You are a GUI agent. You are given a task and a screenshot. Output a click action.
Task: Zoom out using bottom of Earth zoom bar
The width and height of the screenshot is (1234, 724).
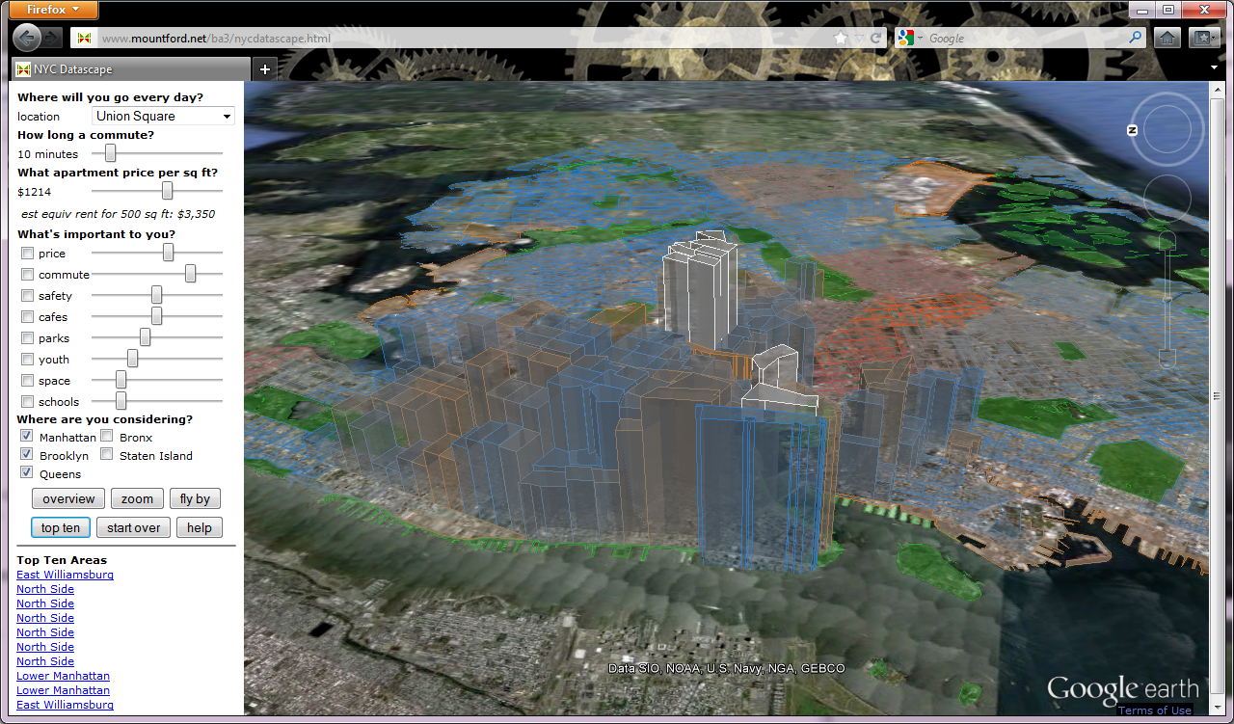[x=1167, y=360]
